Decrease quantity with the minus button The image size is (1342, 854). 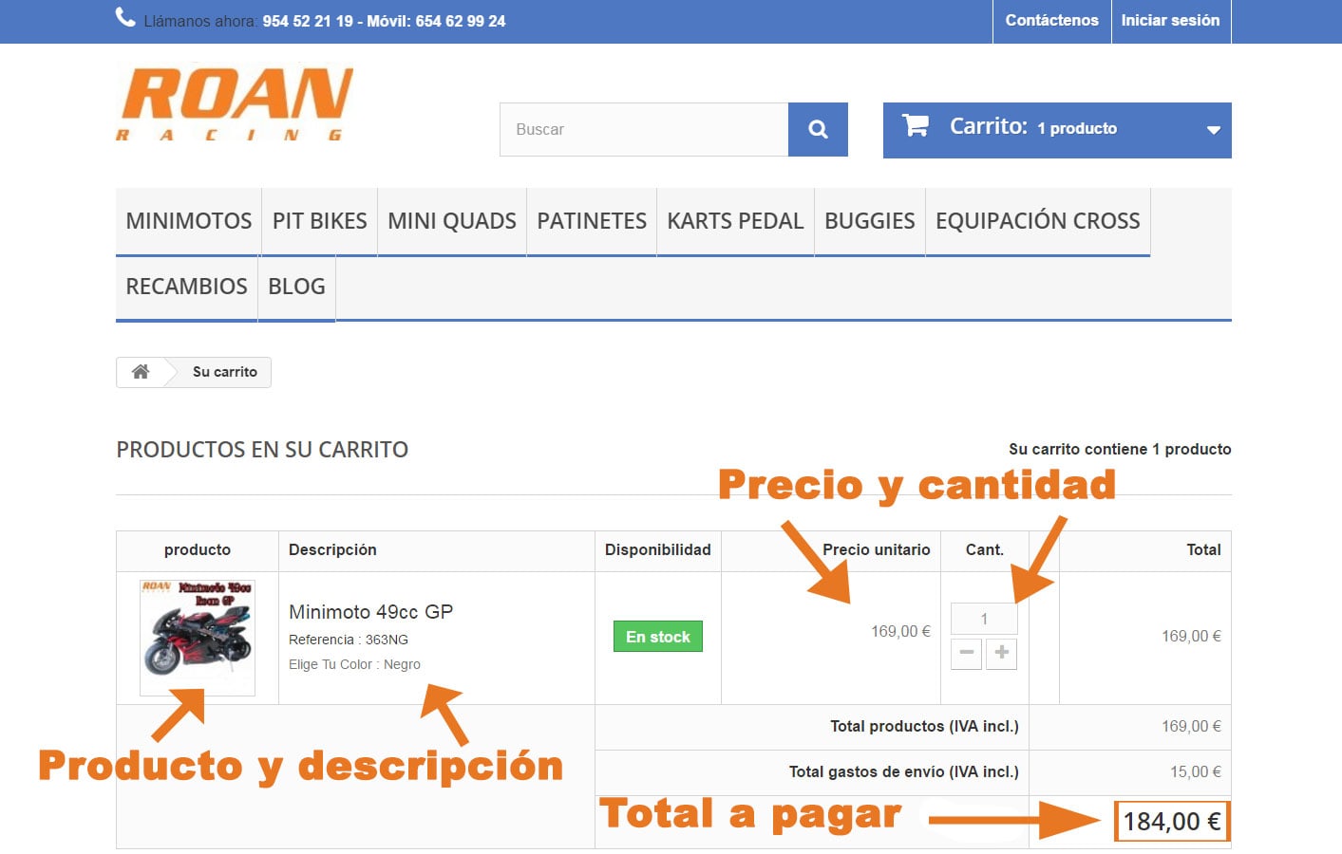click(x=966, y=653)
